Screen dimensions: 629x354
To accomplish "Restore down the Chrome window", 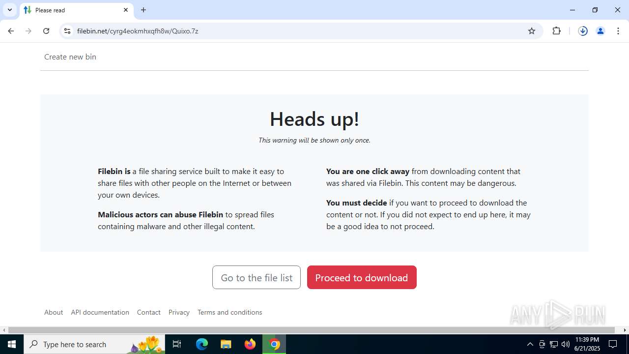I will 595,10.
